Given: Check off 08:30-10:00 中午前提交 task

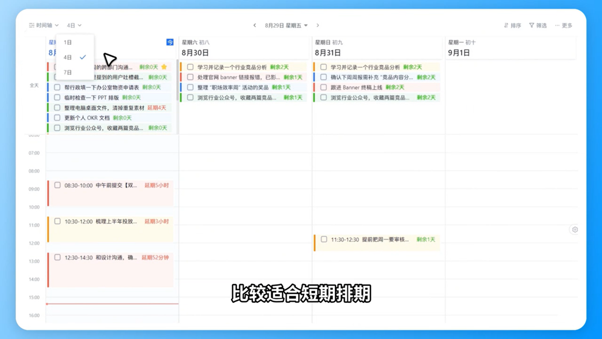Looking at the screenshot, I should pyautogui.click(x=57, y=185).
